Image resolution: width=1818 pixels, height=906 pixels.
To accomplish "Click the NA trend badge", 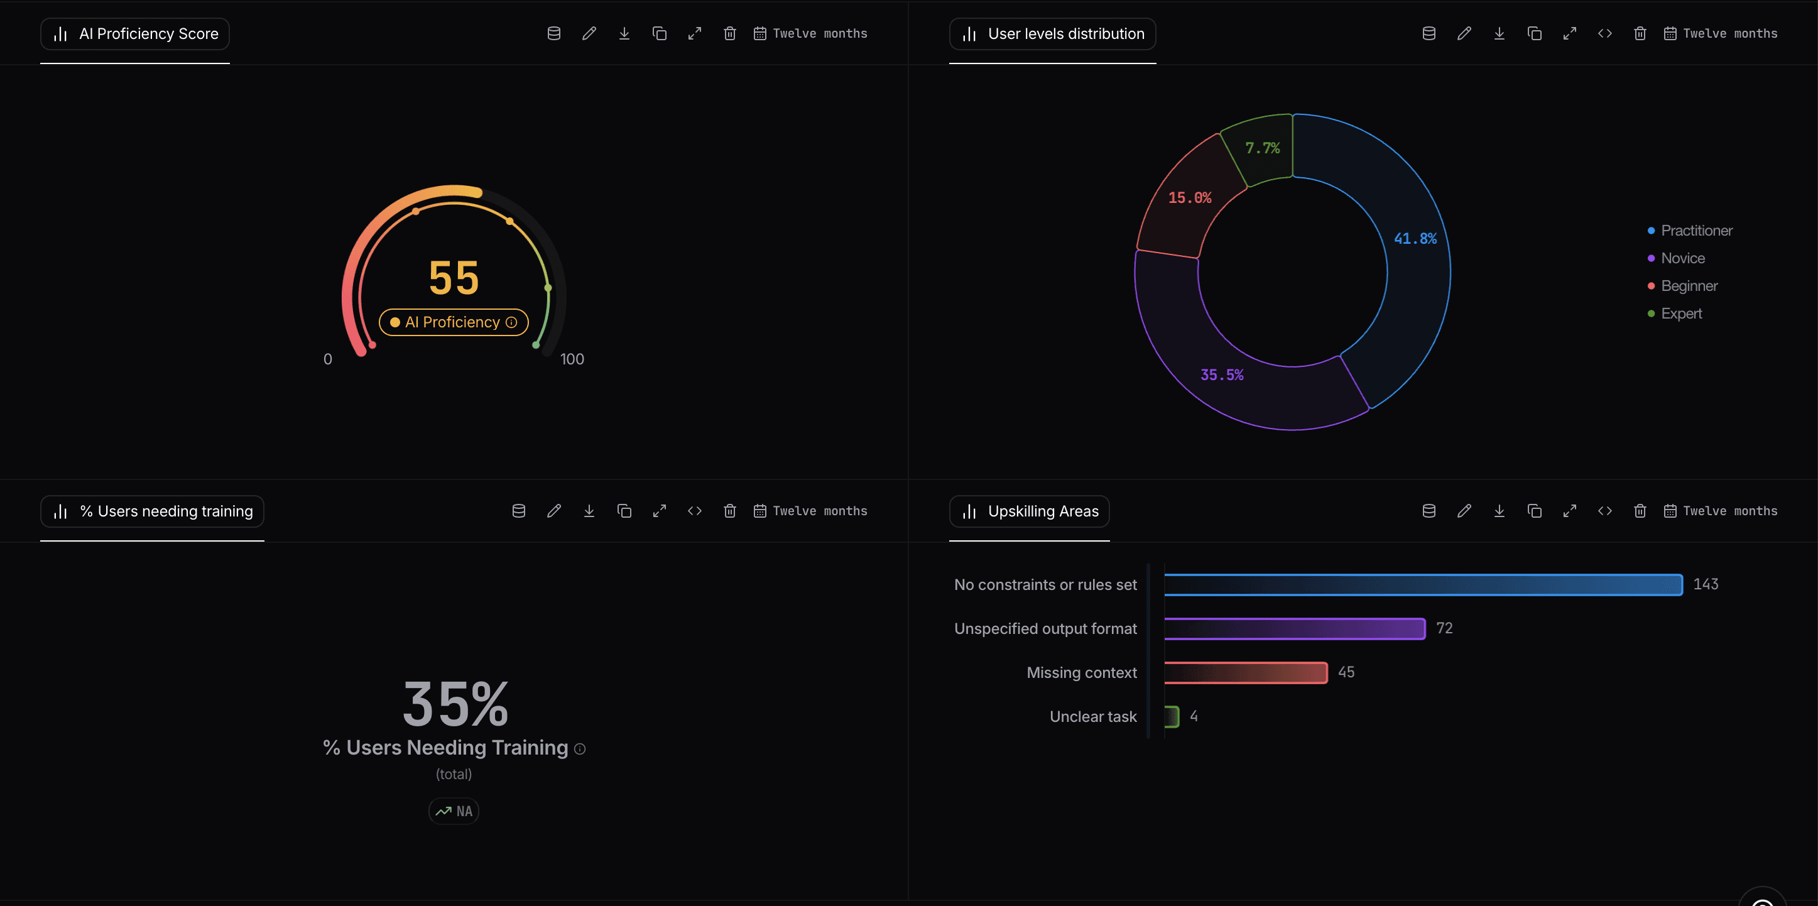I will click(454, 812).
